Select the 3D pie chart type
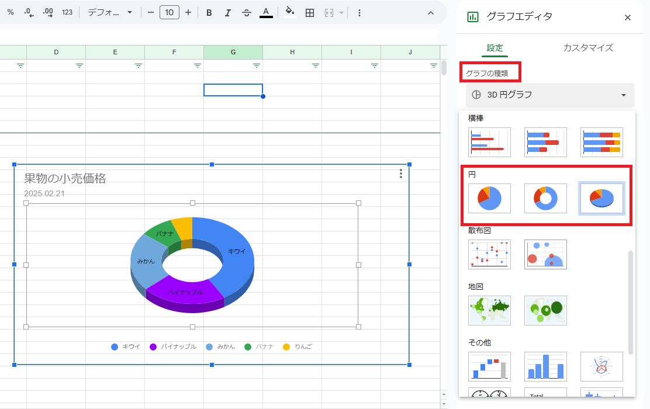The height and width of the screenshot is (409, 650). (601, 199)
